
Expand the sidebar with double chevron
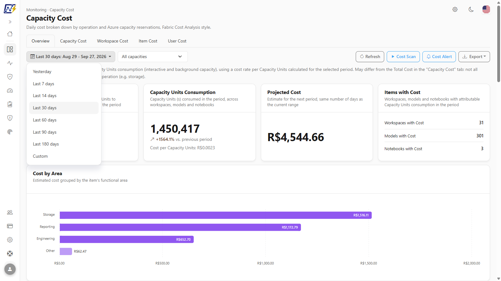tap(10, 22)
